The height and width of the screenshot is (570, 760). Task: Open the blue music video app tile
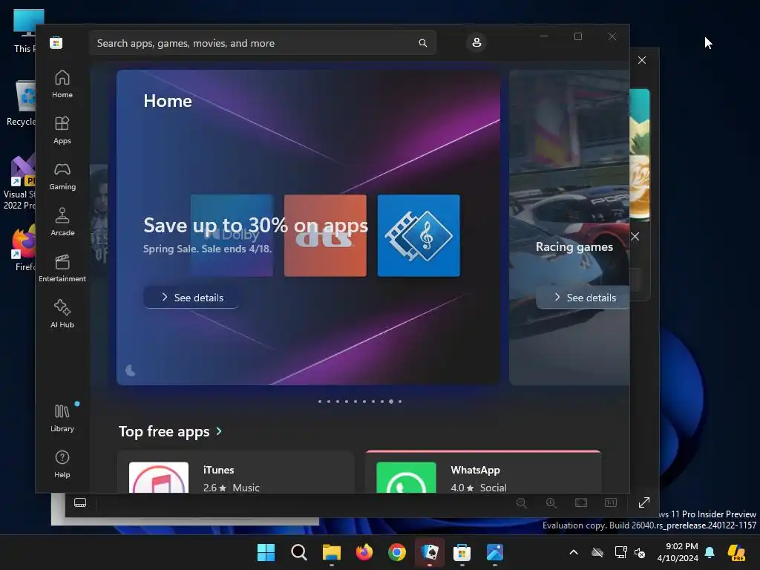pos(419,235)
